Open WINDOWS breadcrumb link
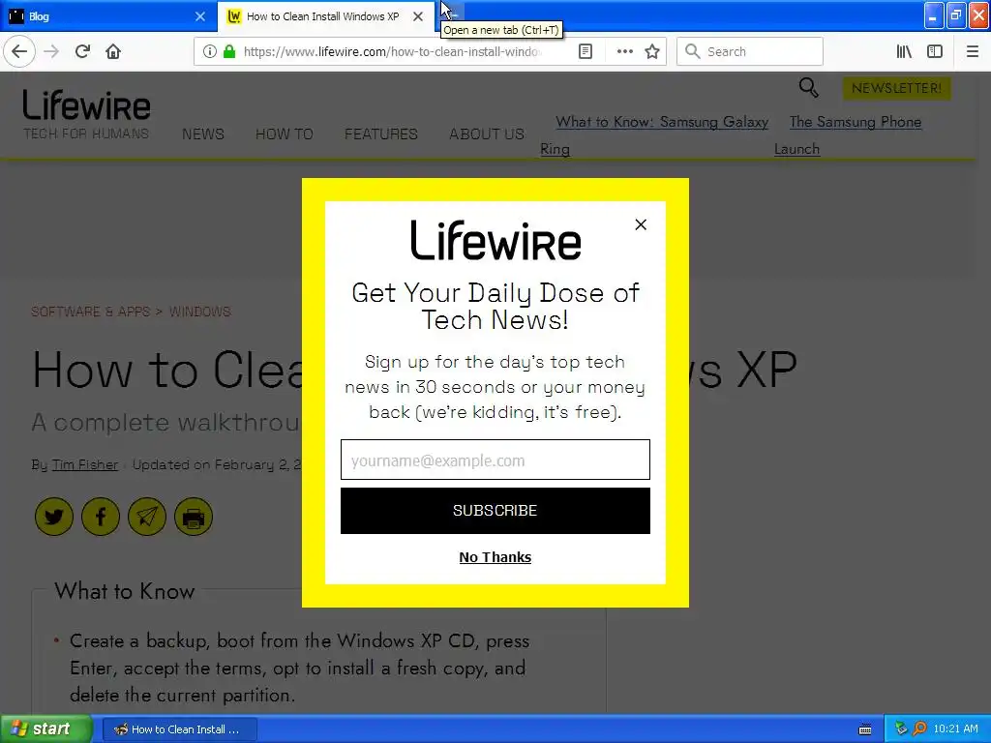Screen dimensions: 991x743 point(199,312)
